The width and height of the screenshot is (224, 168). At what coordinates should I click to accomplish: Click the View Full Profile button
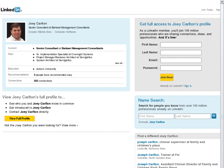click(x=20, y=119)
